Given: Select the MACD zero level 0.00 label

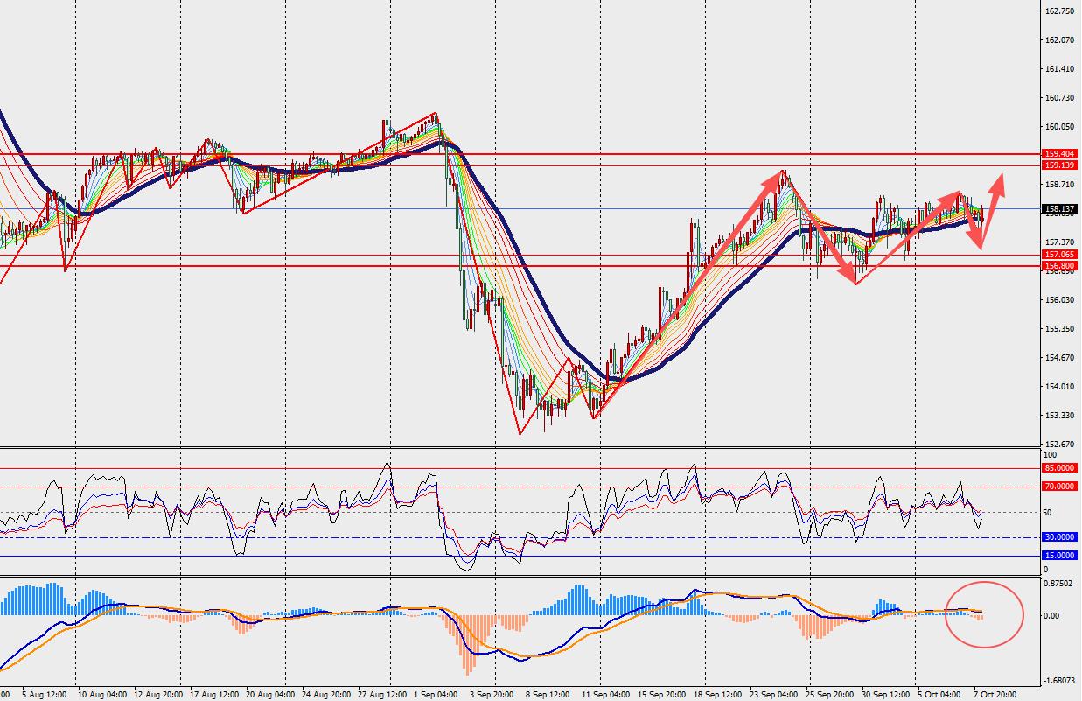Looking at the screenshot, I should pyautogui.click(x=1053, y=616).
